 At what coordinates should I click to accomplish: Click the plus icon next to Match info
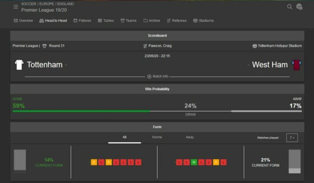pyautogui.click(x=149, y=77)
